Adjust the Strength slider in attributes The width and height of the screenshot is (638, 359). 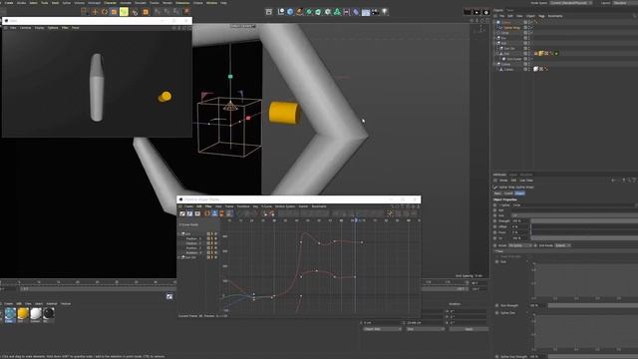[584, 221]
